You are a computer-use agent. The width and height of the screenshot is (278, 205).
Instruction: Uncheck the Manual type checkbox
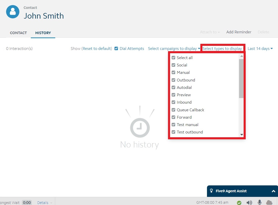173,73
